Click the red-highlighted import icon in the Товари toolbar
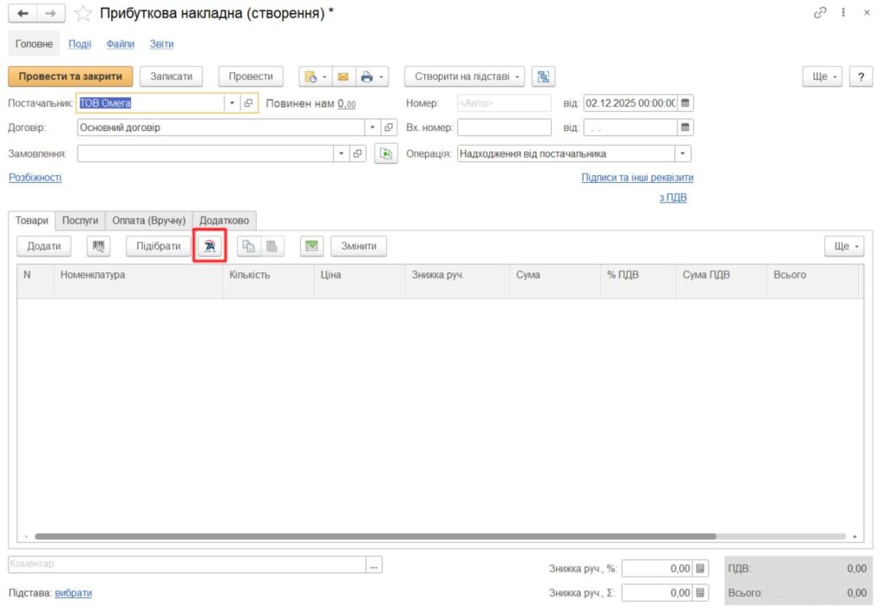The height and width of the screenshot is (612, 883). (210, 247)
